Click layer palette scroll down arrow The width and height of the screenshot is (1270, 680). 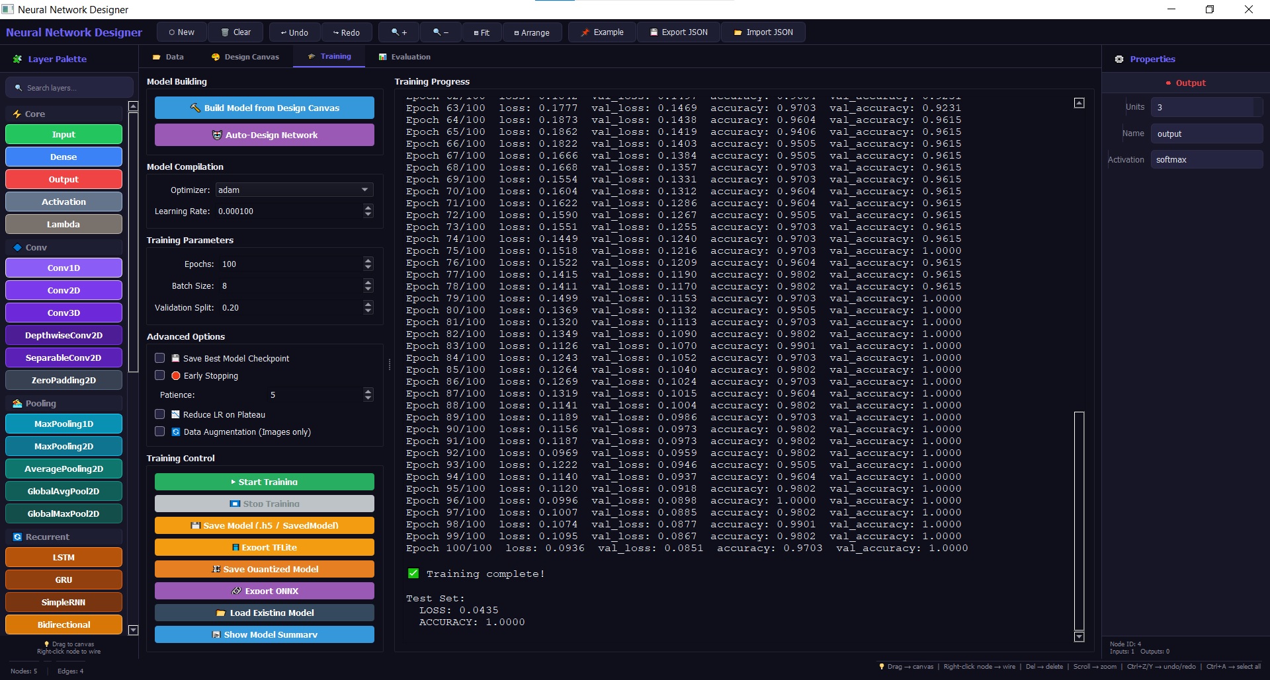133,630
